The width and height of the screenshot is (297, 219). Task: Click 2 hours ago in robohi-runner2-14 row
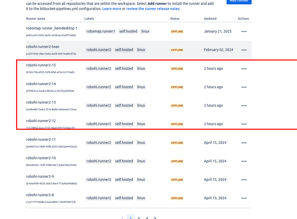[213, 87]
